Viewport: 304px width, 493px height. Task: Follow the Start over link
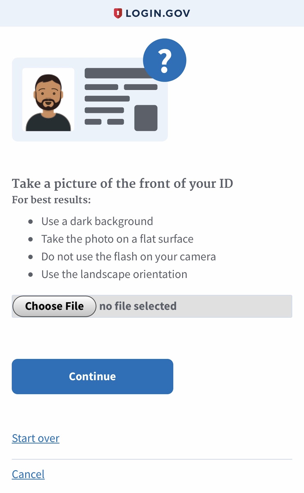coord(36,438)
